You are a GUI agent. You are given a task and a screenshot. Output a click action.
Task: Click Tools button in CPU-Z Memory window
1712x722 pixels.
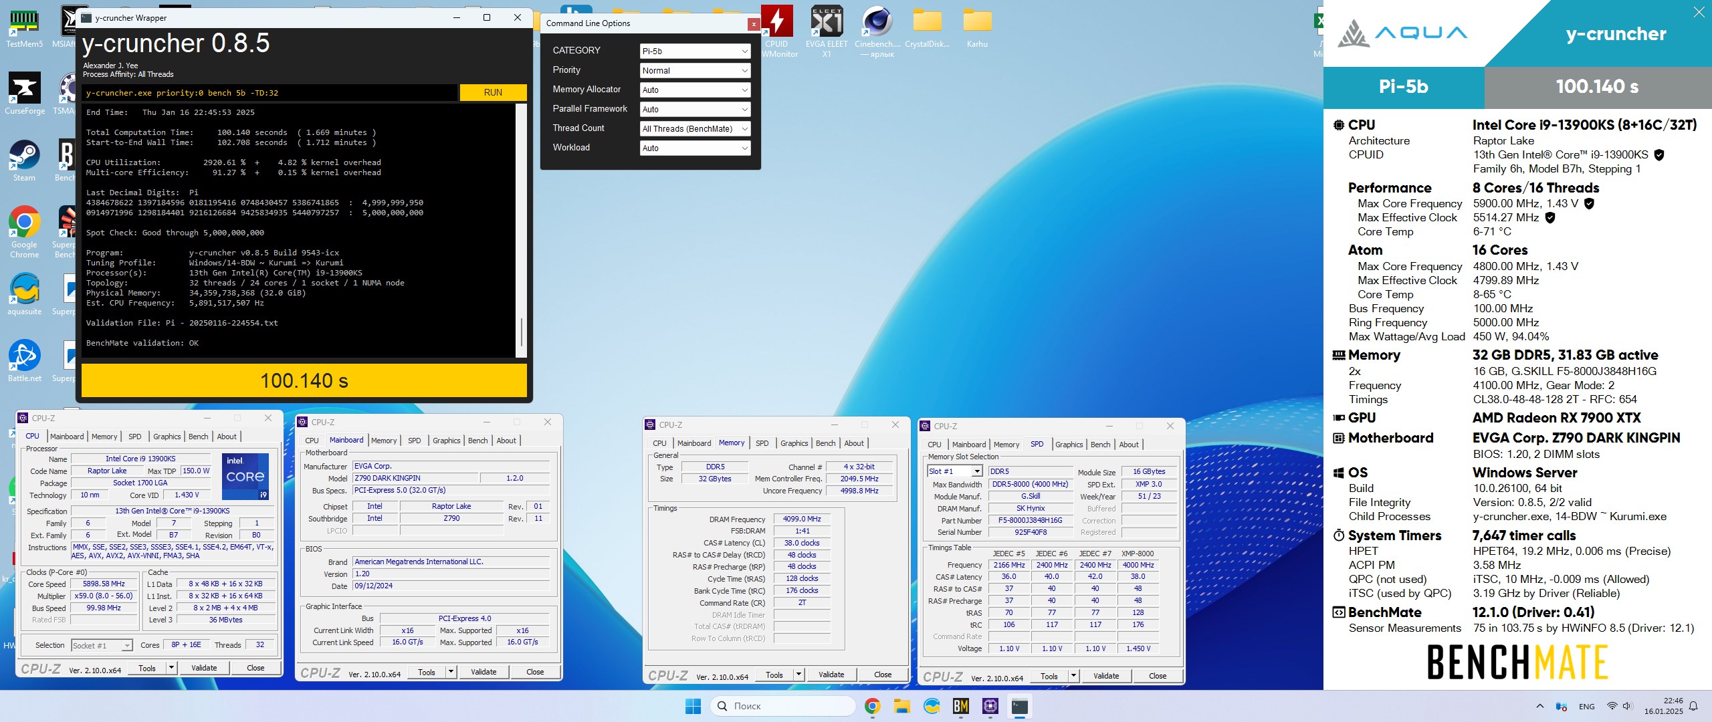click(x=774, y=675)
